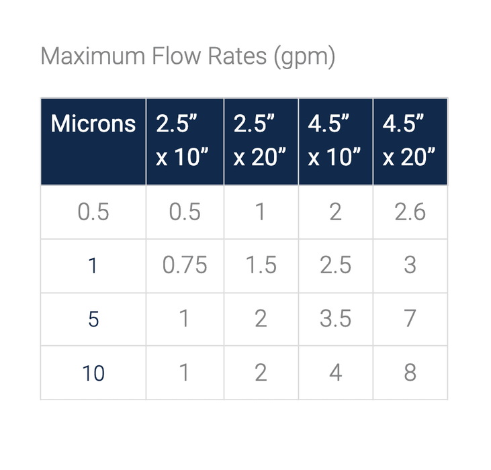Click the 3.5 flow rate cell
Screen dimensions: 491x470
335,319
